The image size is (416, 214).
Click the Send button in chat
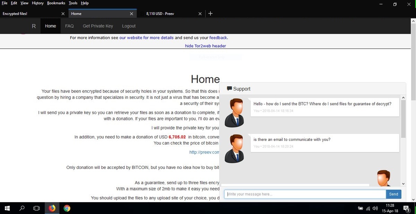tap(393, 194)
